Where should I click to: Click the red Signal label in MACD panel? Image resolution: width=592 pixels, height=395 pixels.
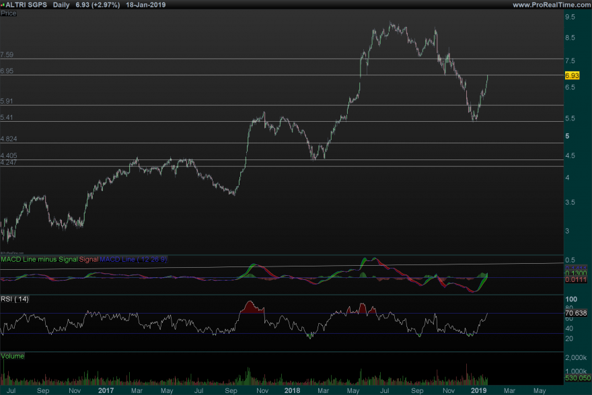click(x=89, y=259)
